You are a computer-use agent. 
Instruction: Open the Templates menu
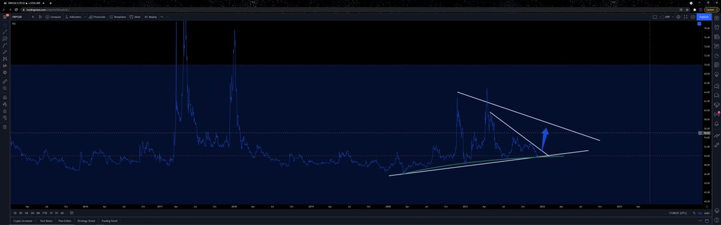pyautogui.click(x=117, y=17)
